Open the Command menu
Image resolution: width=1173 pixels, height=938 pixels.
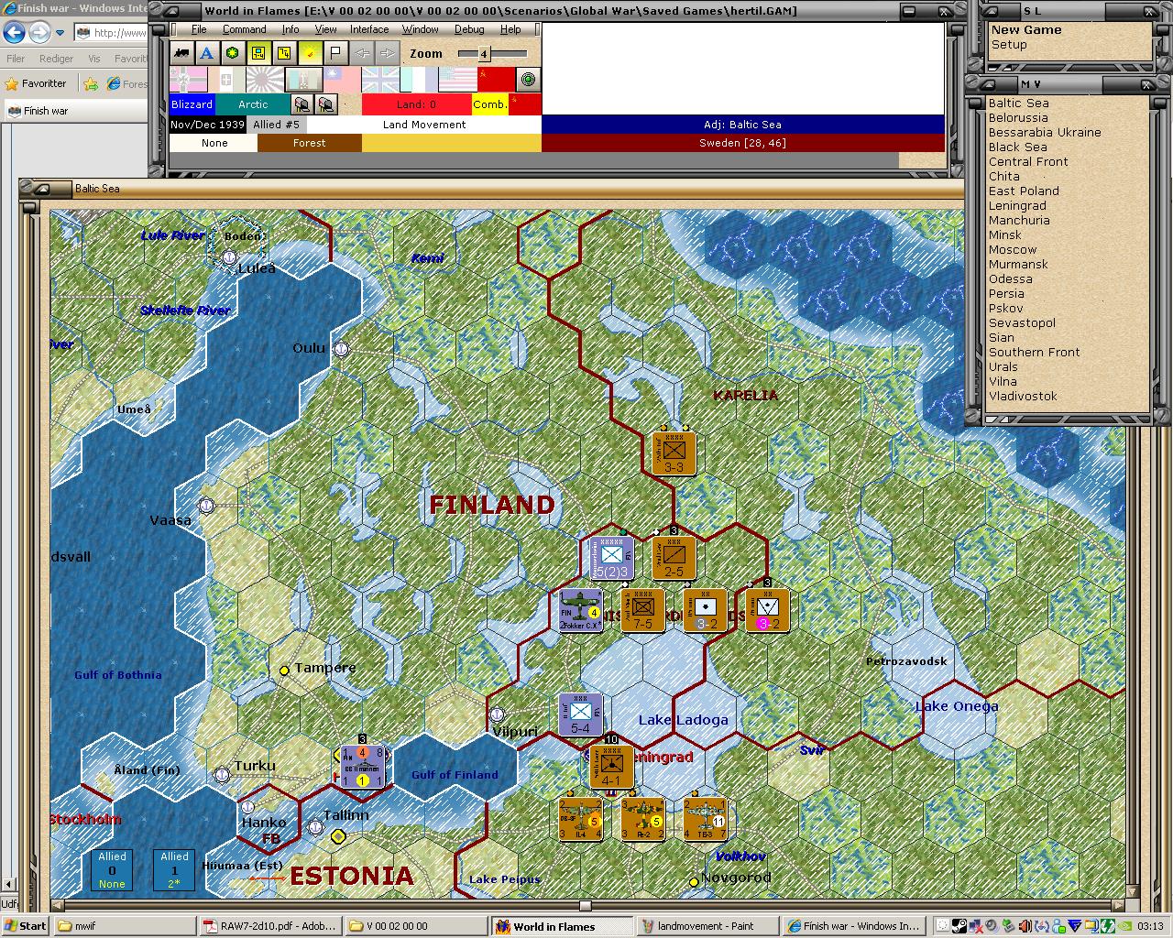click(x=244, y=29)
